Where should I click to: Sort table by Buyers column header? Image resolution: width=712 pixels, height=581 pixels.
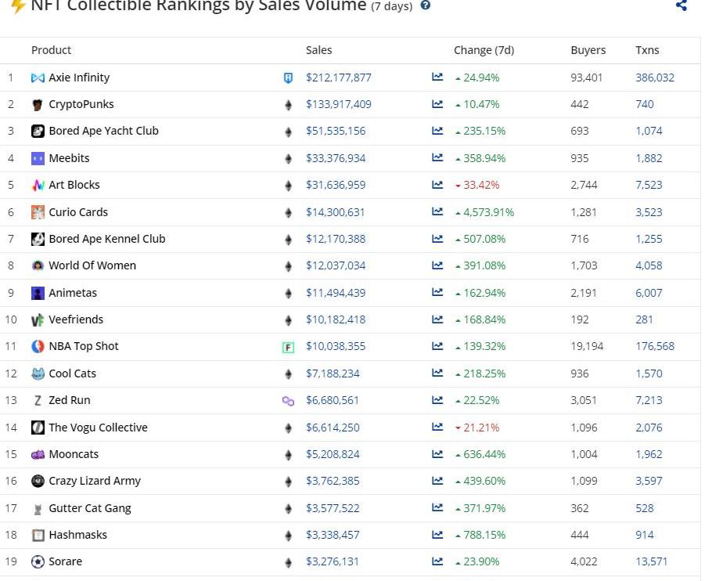point(588,50)
